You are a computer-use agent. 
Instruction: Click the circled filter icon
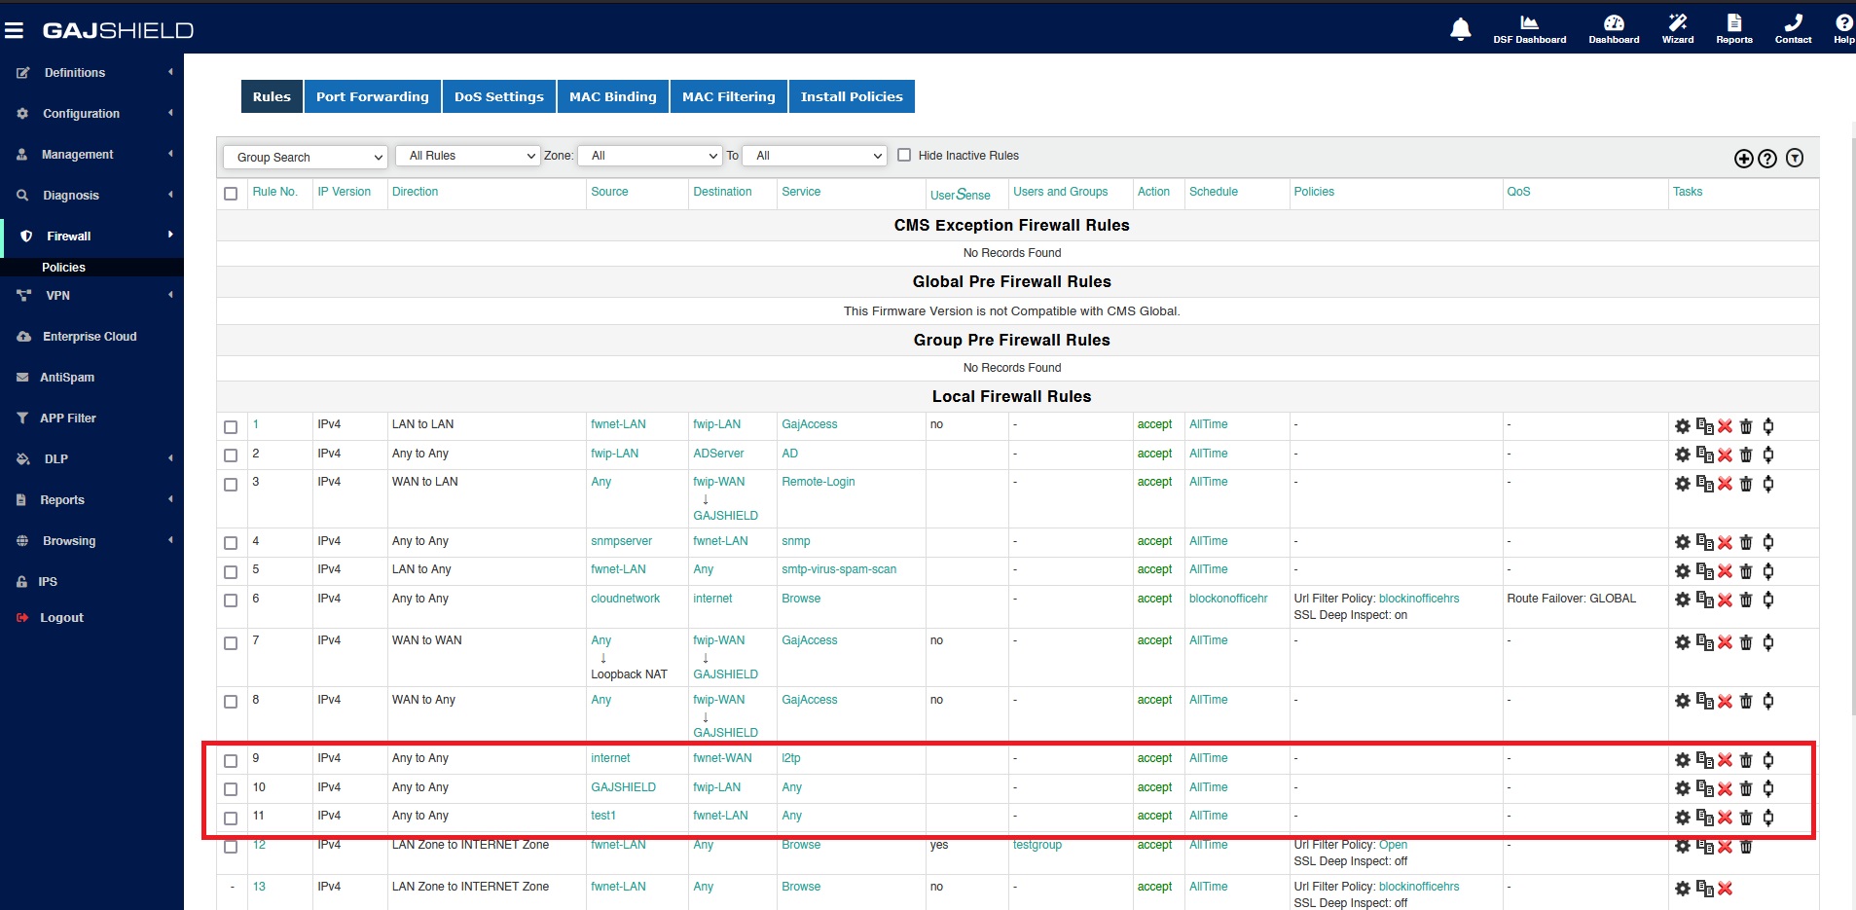(x=1795, y=158)
